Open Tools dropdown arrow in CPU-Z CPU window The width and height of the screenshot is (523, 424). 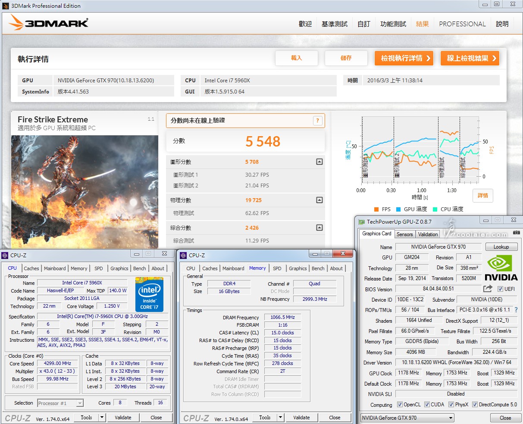(x=102, y=418)
